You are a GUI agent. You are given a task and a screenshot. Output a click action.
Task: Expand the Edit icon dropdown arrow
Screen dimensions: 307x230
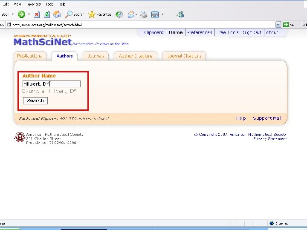click(162, 14)
